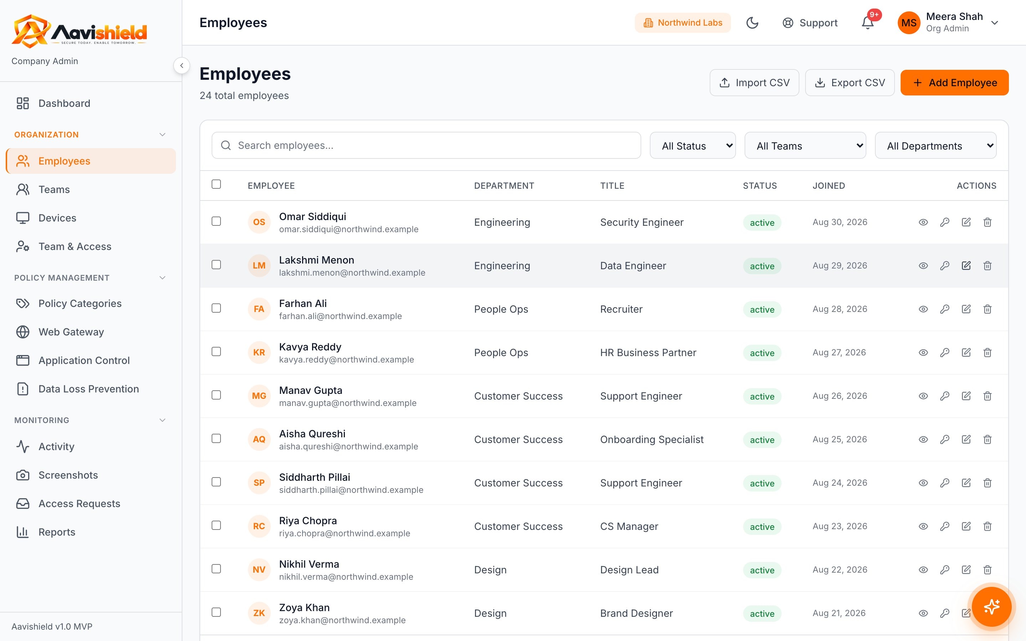Image resolution: width=1026 pixels, height=641 pixels.
Task: Click Export CSV button
Action: (x=849, y=83)
